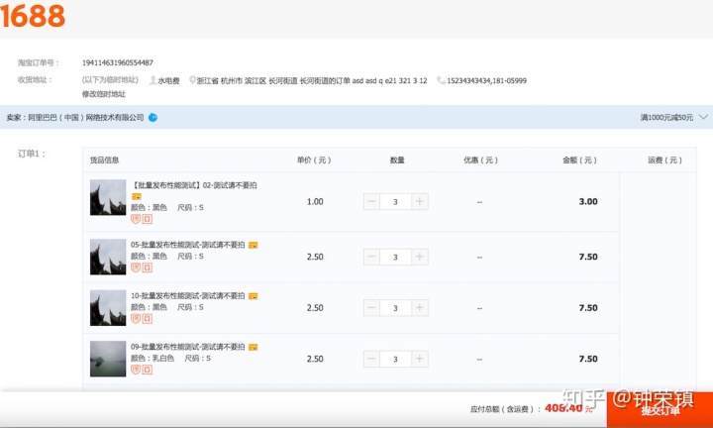Click the yellow card icon on the 05-批量 item

point(254,245)
